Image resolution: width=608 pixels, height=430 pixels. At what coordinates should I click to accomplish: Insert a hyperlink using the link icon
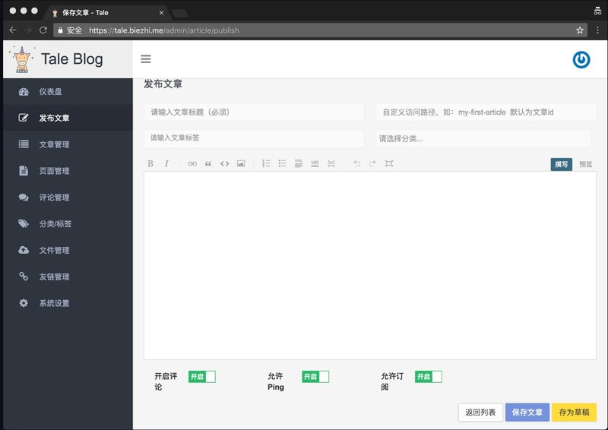[192, 163]
